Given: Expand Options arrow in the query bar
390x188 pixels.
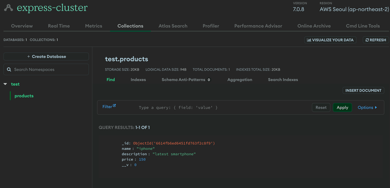Looking at the screenshot, I should pos(376,108).
